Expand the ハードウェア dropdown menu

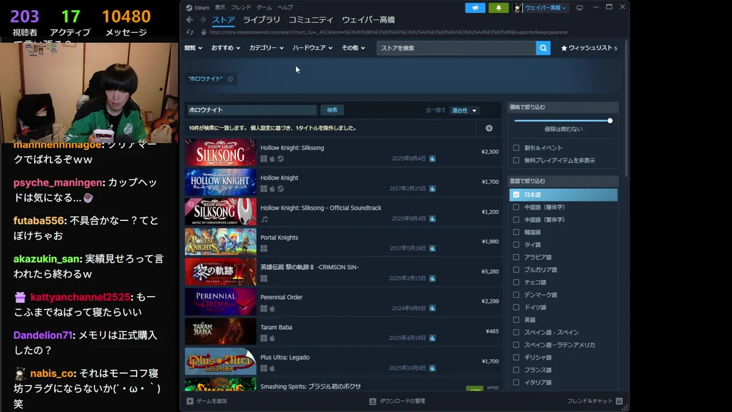pos(313,48)
